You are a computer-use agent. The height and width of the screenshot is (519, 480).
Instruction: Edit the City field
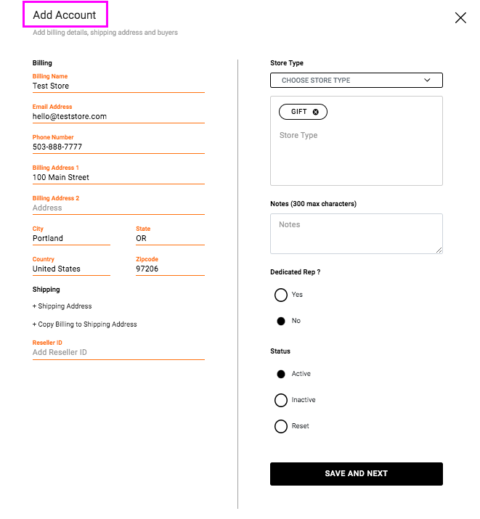(x=70, y=238)
